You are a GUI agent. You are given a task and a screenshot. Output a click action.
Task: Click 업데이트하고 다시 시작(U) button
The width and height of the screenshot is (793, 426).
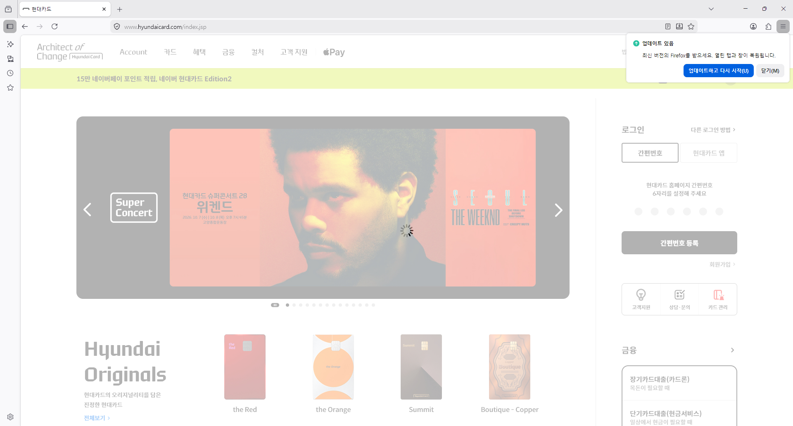coord(719,71)
